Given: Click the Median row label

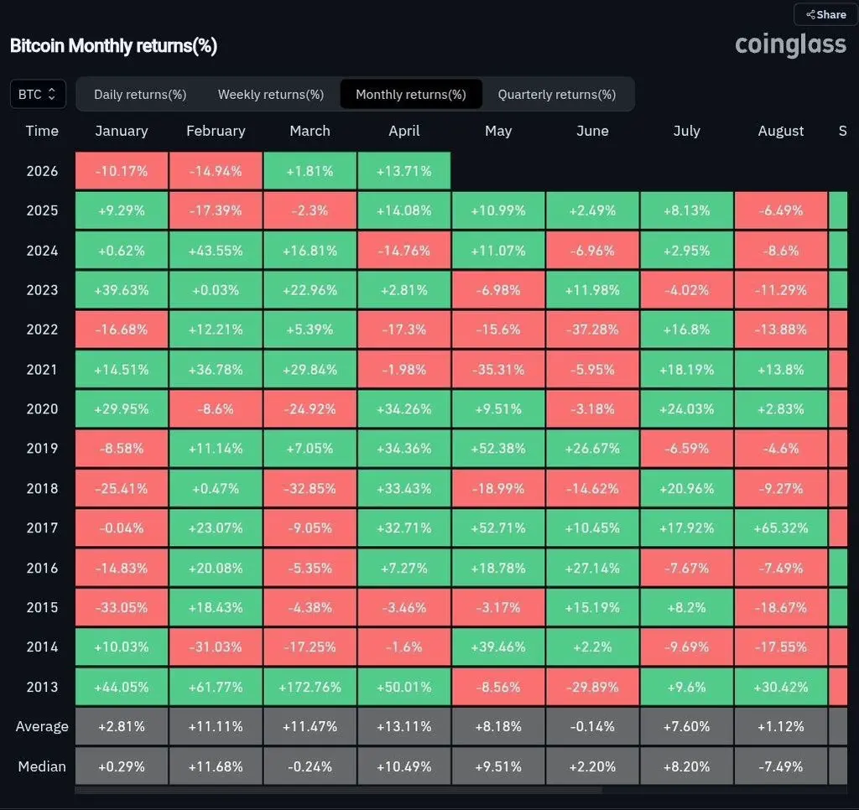Looking at the screenshot, I should pos(42,766).
